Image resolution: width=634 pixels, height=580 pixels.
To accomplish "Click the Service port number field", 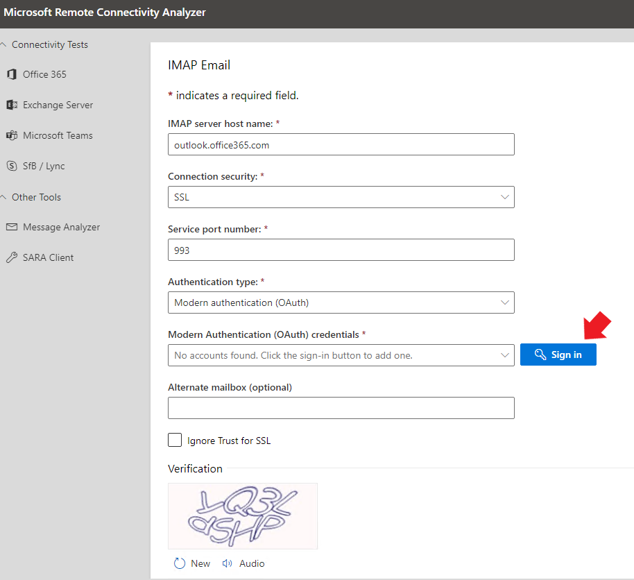I will tap(341, 250).
